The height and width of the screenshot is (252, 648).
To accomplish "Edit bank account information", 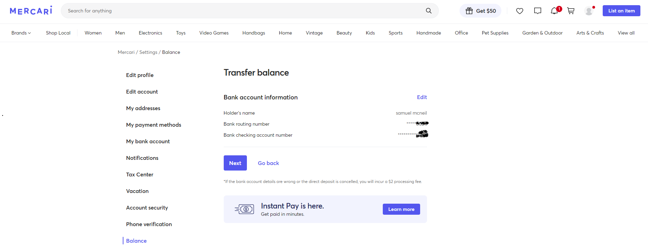I will 422,97.
